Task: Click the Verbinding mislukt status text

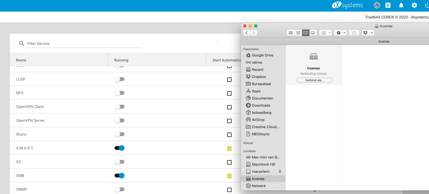Action: pyautogui.click(x=314, y=74)
